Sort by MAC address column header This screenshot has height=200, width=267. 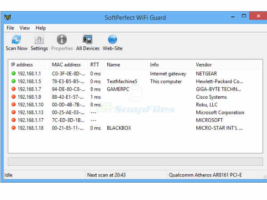tap(66, 64)
